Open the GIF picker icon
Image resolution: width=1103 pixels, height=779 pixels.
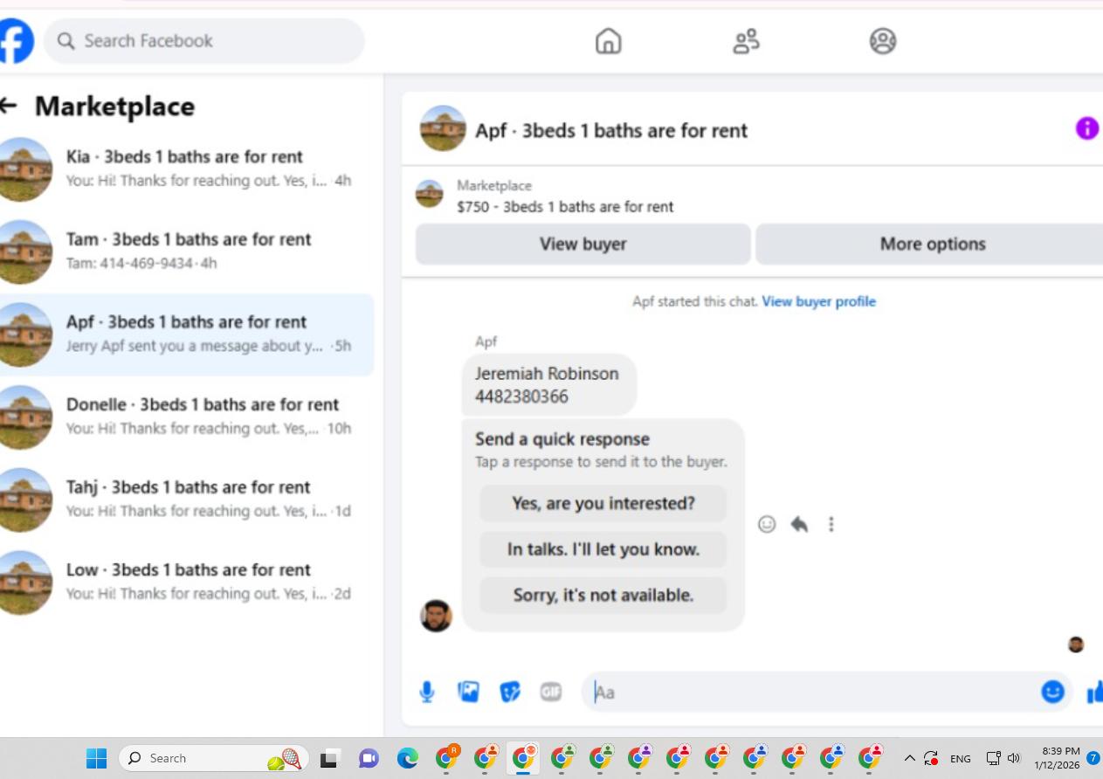pyautogui.click(x=550, y=693)
